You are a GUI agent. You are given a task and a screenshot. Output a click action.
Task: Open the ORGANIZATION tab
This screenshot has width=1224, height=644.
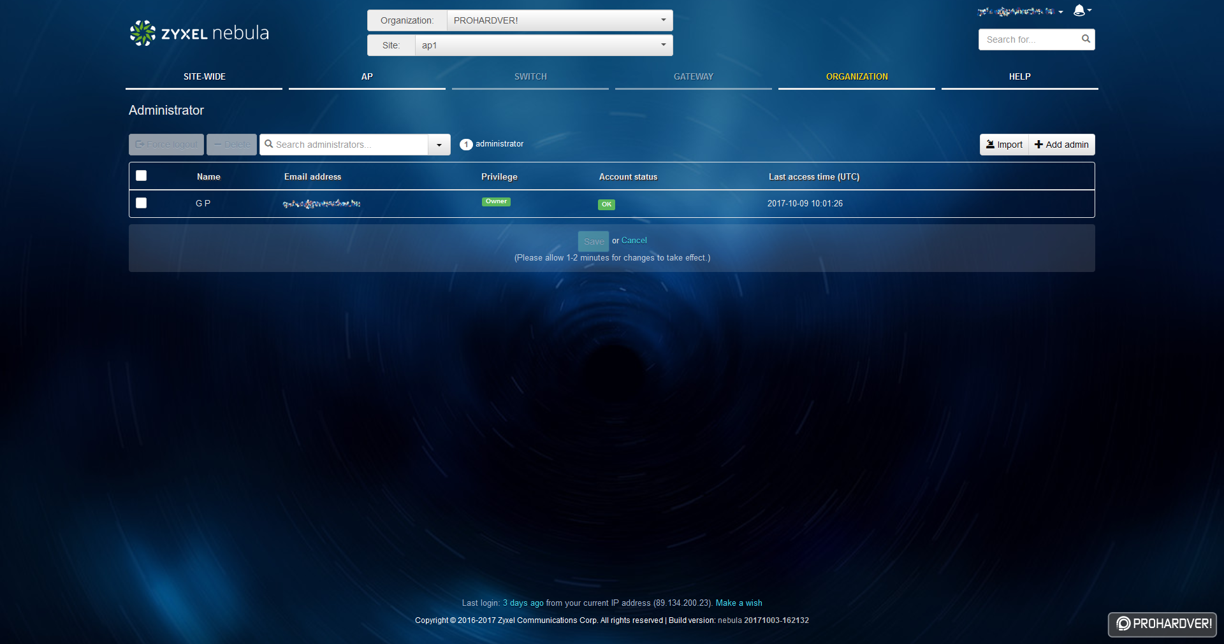click(857, 77)
